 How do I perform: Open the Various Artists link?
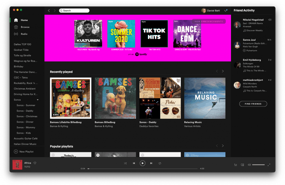point(192,126)
